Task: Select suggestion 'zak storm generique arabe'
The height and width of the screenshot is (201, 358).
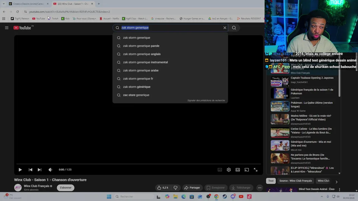Action: coord(170,70)
